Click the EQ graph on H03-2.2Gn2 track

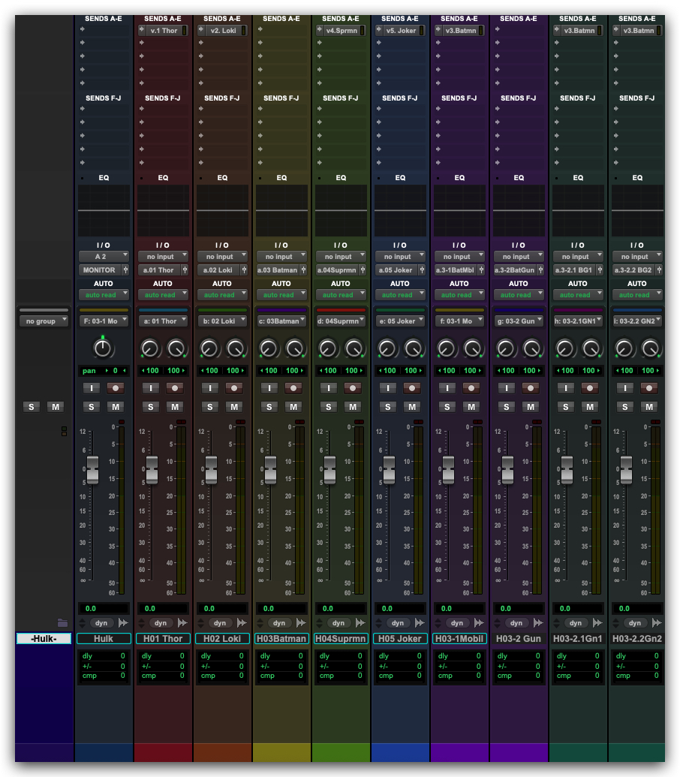pyautogui.click(x=636, y=211)
